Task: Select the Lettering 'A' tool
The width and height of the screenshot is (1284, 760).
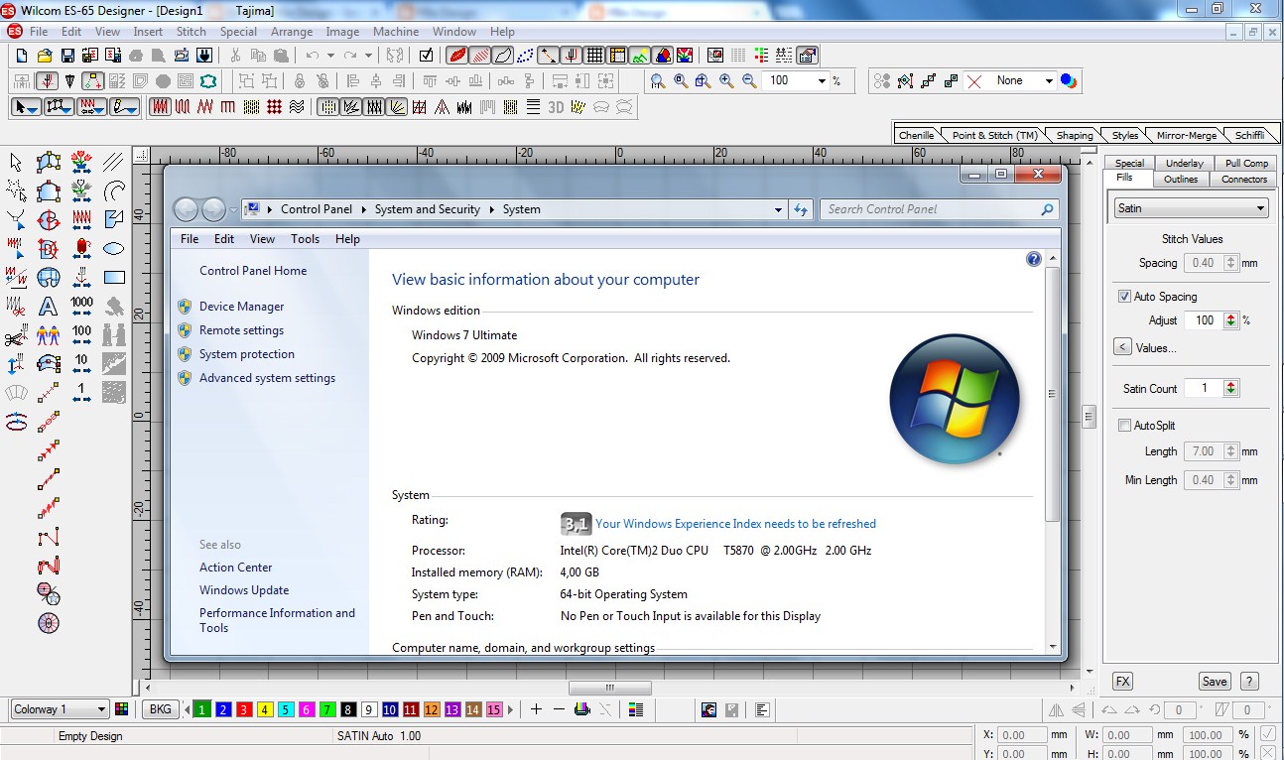Action: (x=48, y=306)
